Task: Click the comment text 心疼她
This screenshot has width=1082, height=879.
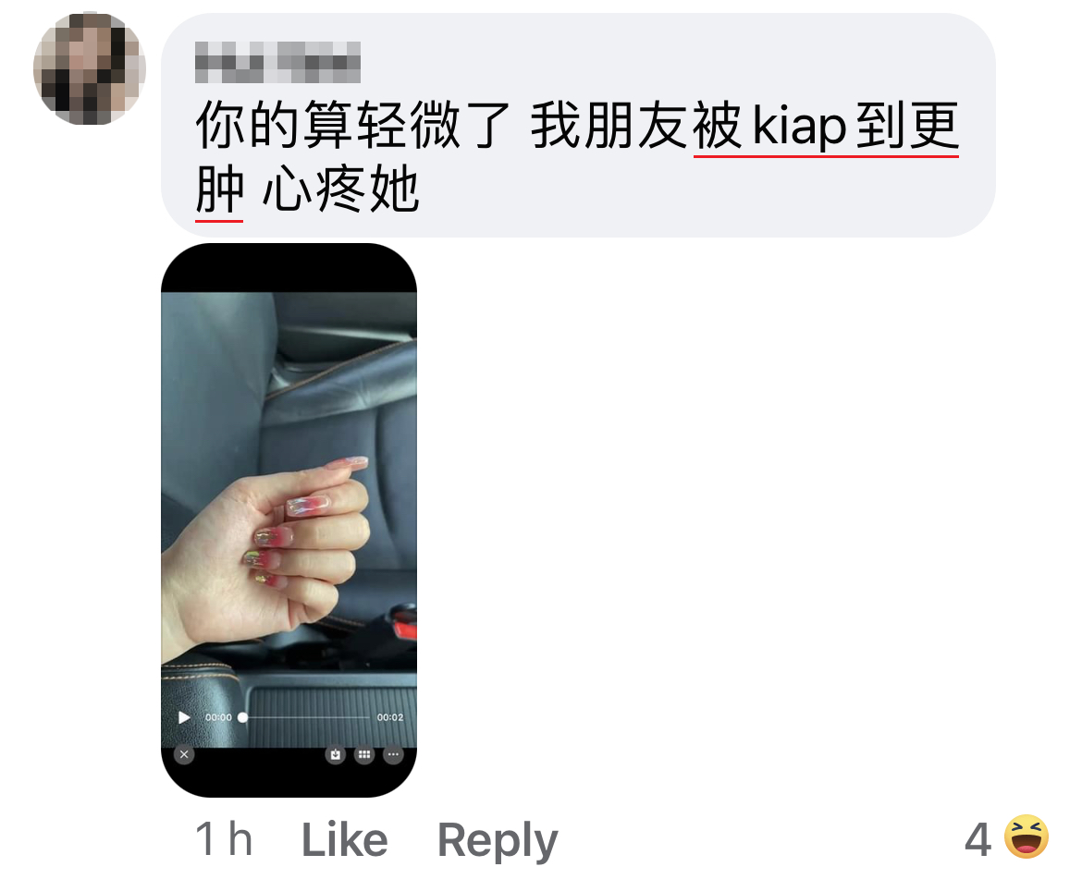Action: (341, 189)
